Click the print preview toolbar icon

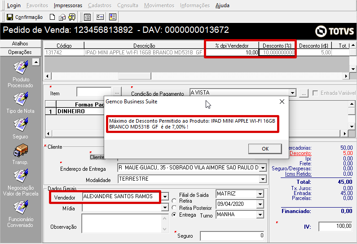[62, 17]
